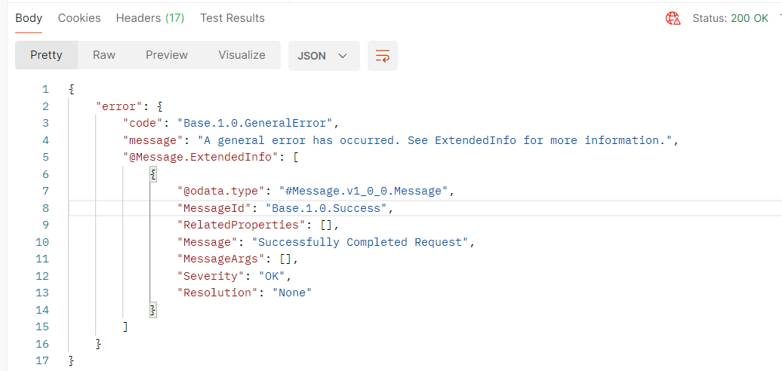Click the "error" key on line 2
The height and width of the screenshot is (371, 782).
118,106
